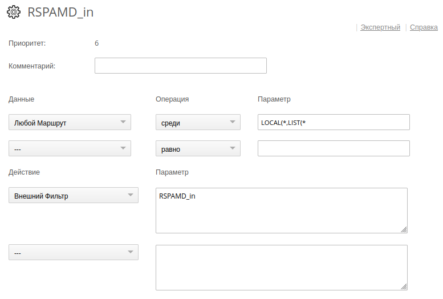Screen dimensions: 443x299
Task: Open the empty action dropdown under Внешний Фильтр
Action: pyautogui.click(x=73, y=252)
